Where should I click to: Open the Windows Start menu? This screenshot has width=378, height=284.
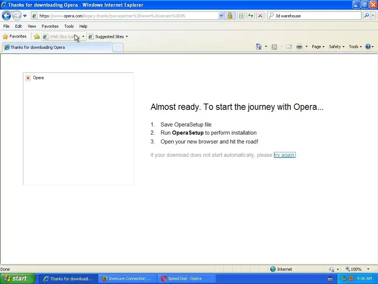tap(17, 279)
